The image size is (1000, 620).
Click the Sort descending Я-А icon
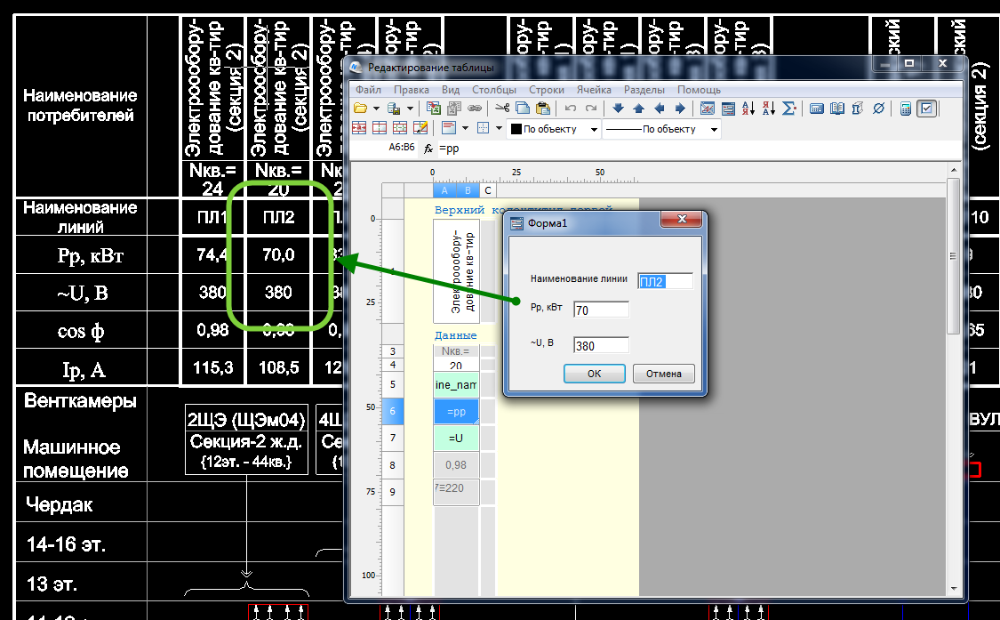tap(769, 109)
